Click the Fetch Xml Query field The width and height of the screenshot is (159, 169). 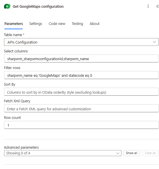(x=81, y=108)
